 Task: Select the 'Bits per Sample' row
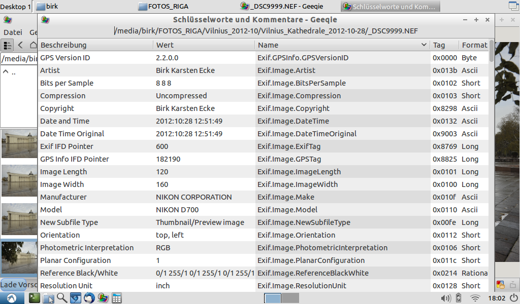point(264,83)
